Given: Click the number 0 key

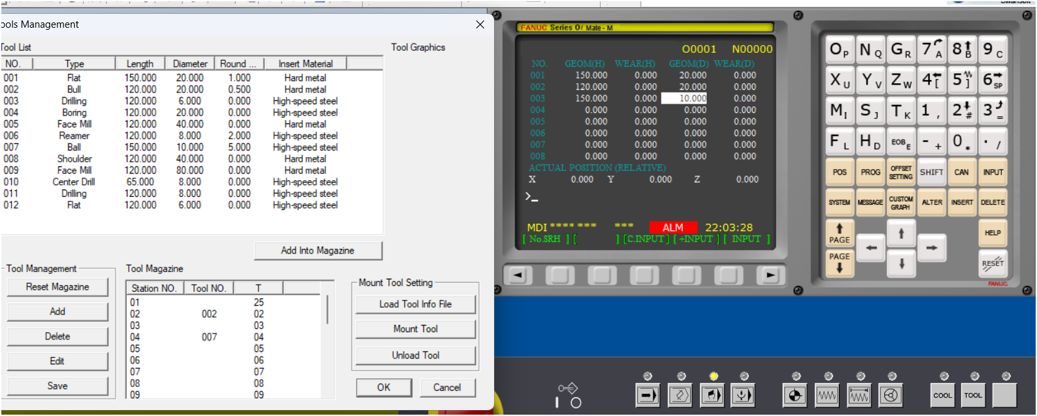Looking at the screenshot, I should click(962, 141).
